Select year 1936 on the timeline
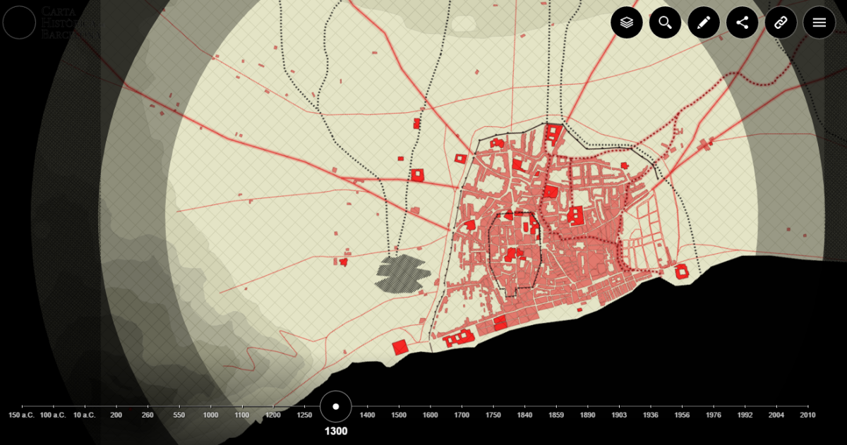The height and width of the screenshot is (445, 847). click(650, 415)
